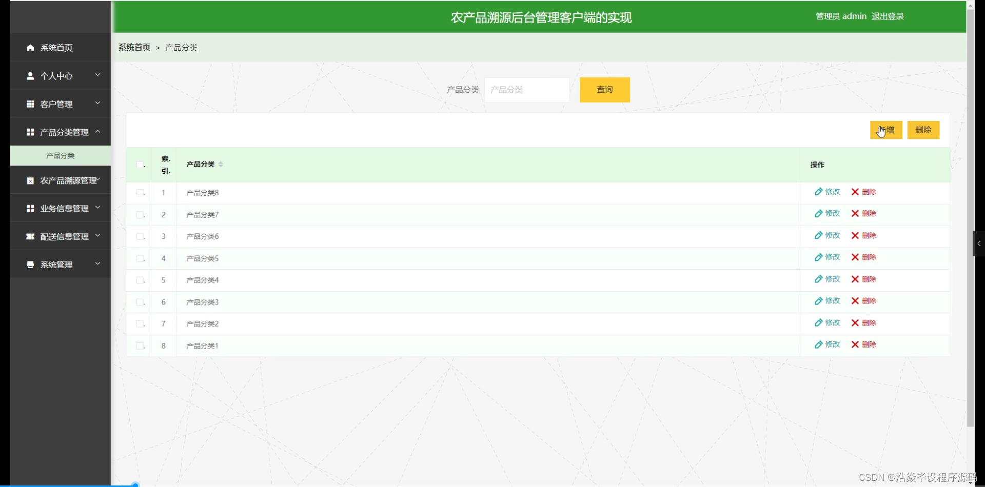Click the 业务信息管理 sidebar icon
Image resolution: width=985 pixels, height=487 pixels.
30,208
